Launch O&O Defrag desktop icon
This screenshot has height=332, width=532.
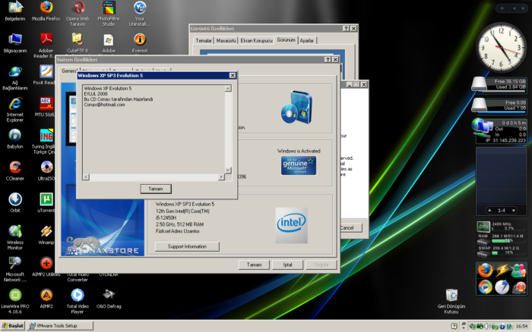coord(109,299)
